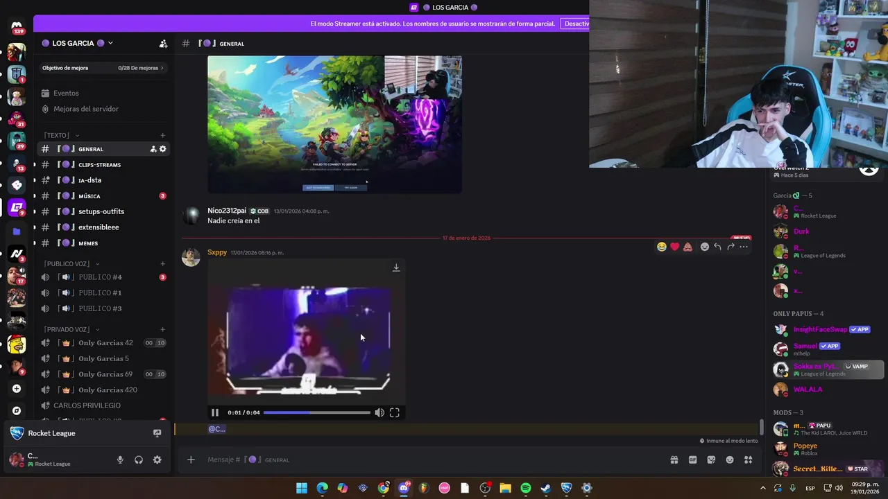
Task: Collapse the TEXTO category
Action: 61,135
